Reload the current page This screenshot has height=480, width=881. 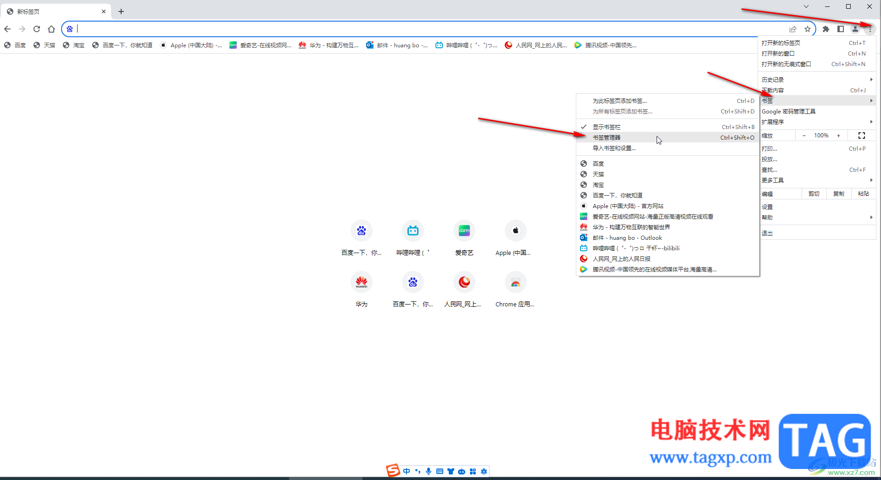[x=37, y=29]
